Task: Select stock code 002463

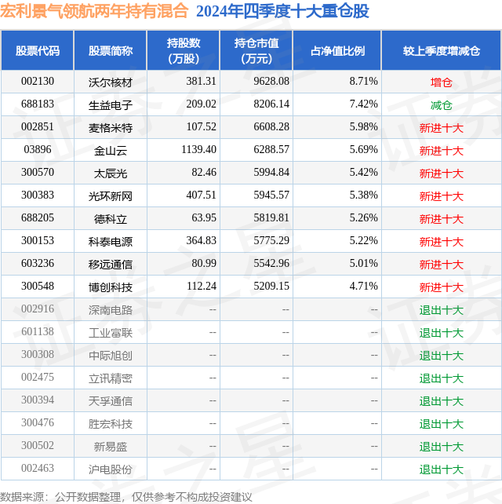Action: [x=38, y=469]
